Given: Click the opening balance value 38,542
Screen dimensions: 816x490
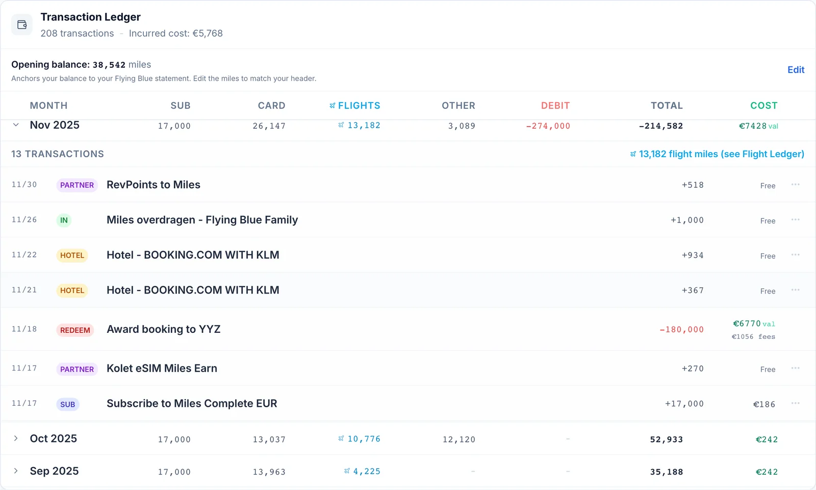Looking at the screenshot, I should click(109, 65).
